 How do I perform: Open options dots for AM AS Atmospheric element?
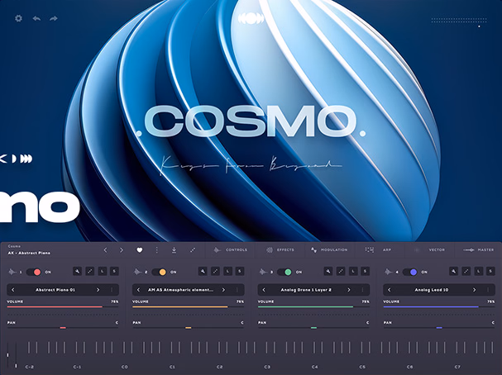237,290
